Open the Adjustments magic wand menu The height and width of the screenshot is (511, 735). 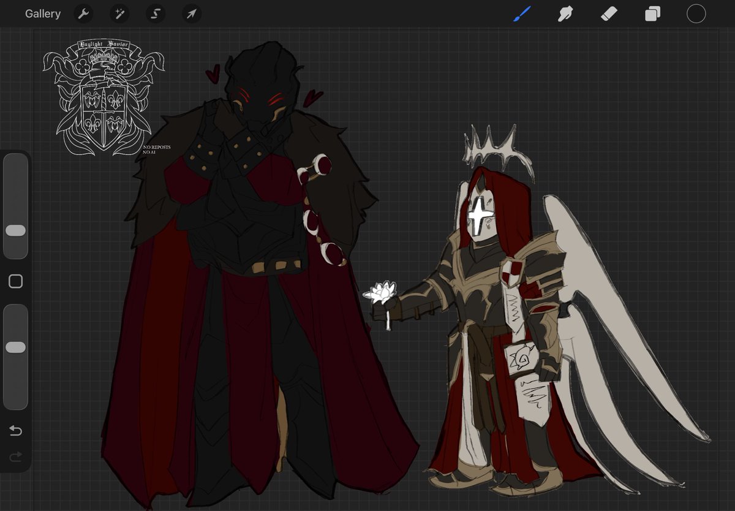pos(119,13)
